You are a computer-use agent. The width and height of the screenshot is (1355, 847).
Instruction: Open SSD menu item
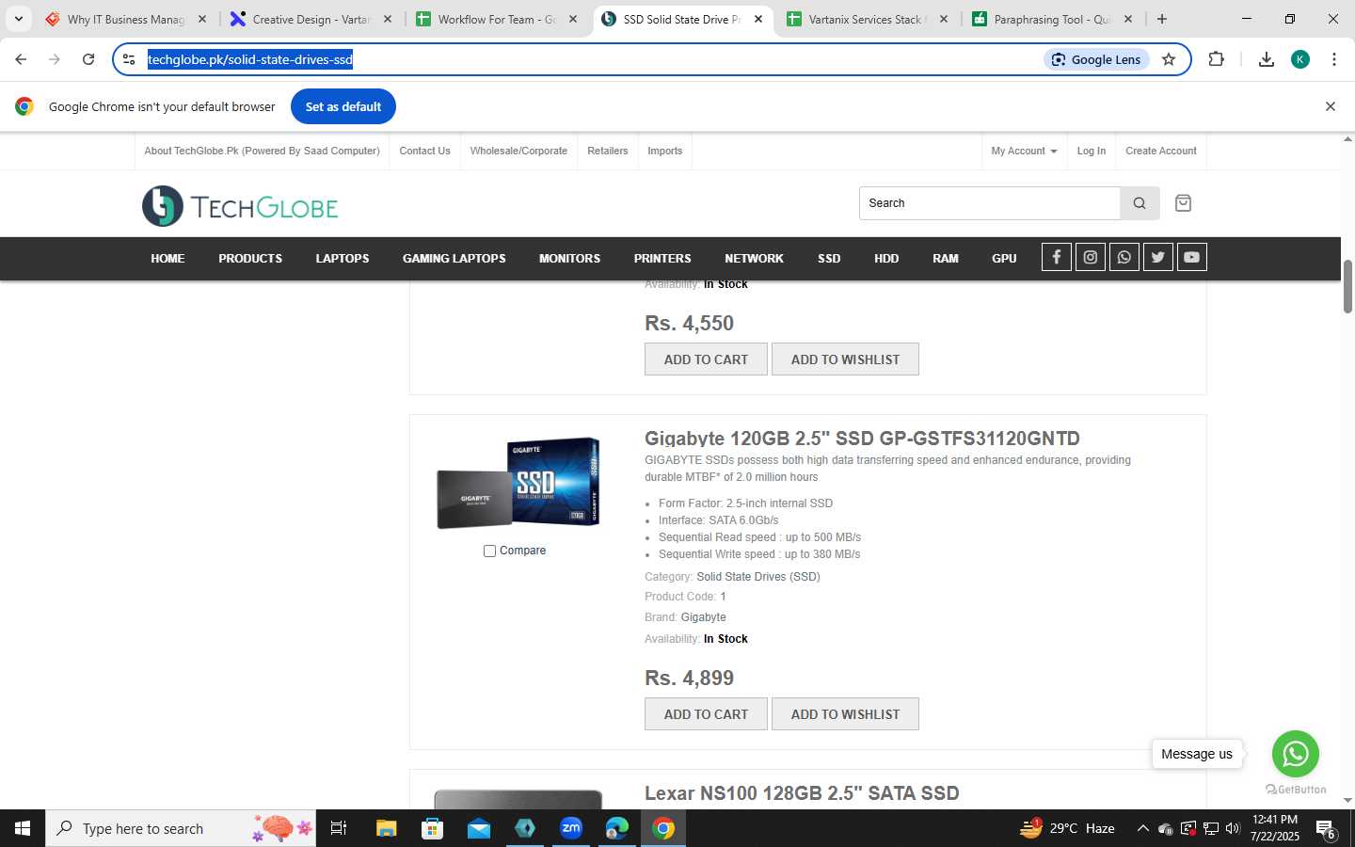[x=829, y=258]
